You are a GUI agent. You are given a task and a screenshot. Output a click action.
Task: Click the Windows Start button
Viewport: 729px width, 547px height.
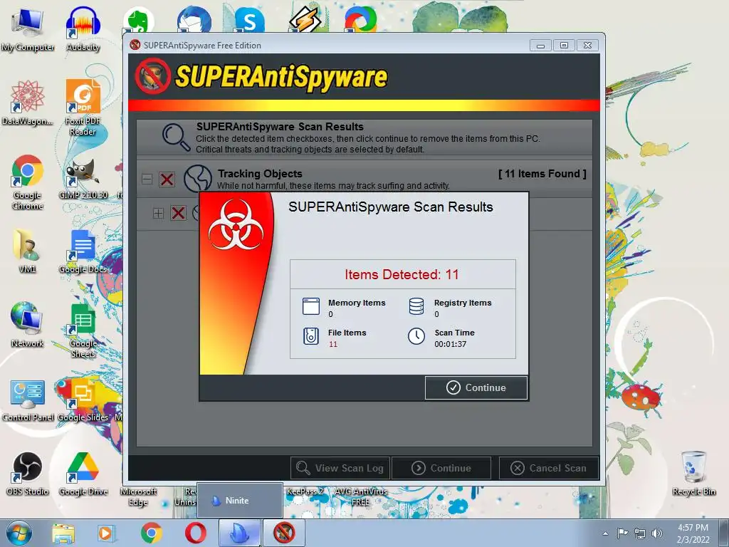click(19, 533)
